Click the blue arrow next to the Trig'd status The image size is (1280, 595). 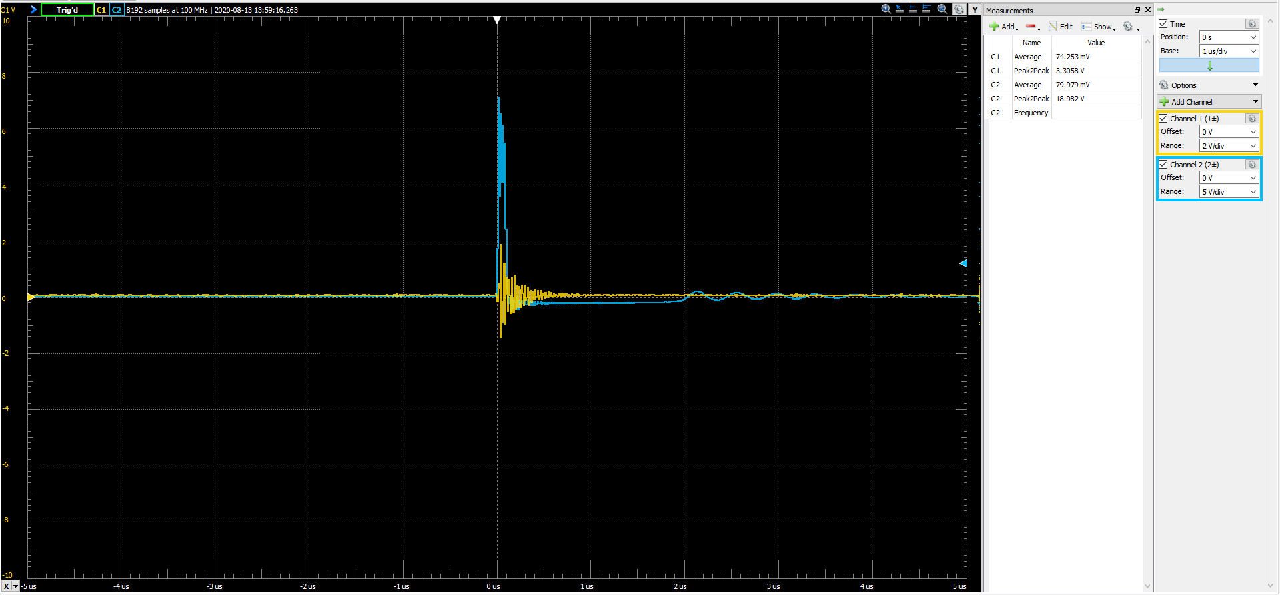(x=33, y=9)
